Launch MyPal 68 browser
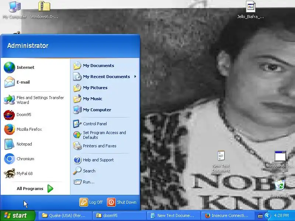The width and height of the screenshot is (295, 221). click(35, 173)
